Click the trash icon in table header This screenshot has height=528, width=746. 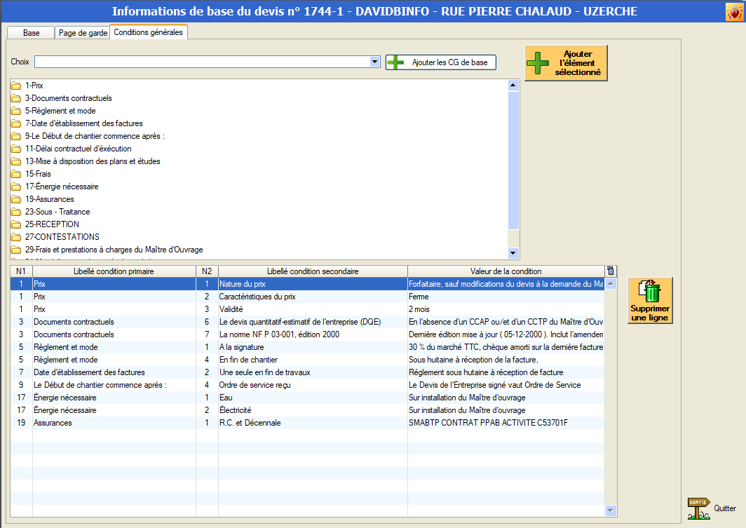(610, 271)
